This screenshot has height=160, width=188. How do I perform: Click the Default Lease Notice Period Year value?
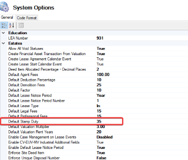click(x=101, y=96)
